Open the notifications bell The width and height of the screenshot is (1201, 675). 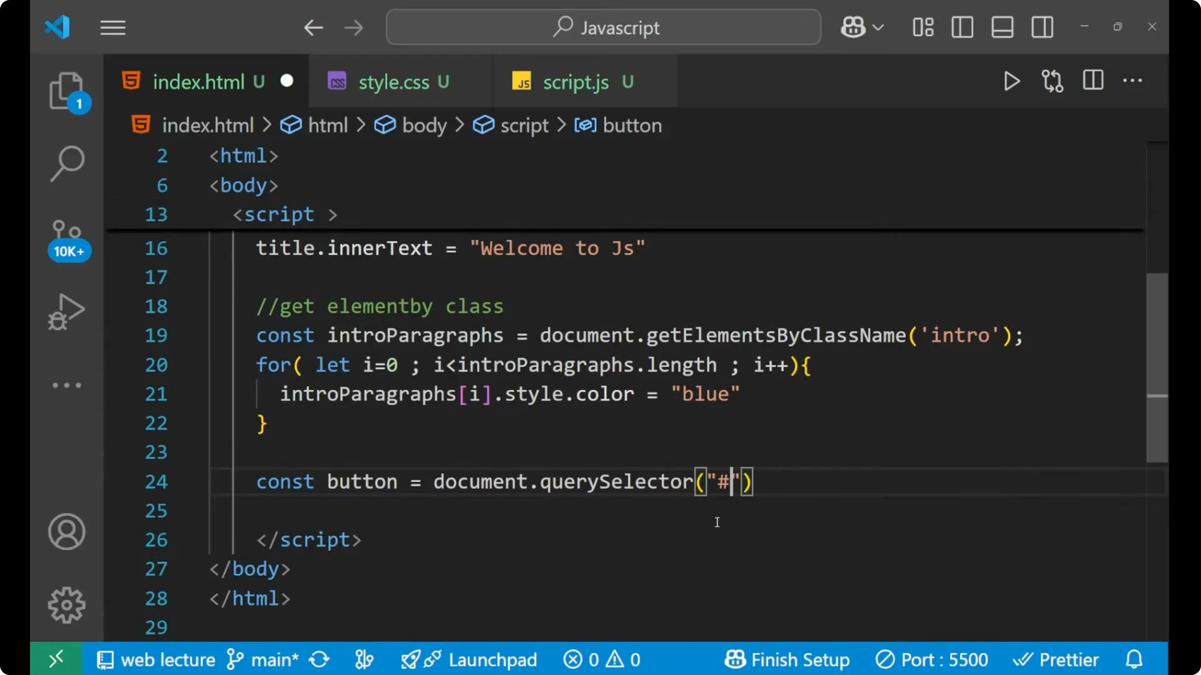(x=1134, y=659)
